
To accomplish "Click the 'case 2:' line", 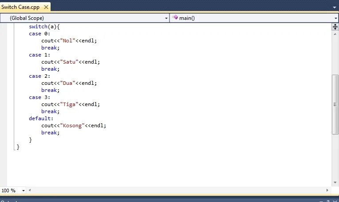I will (39, 76).
